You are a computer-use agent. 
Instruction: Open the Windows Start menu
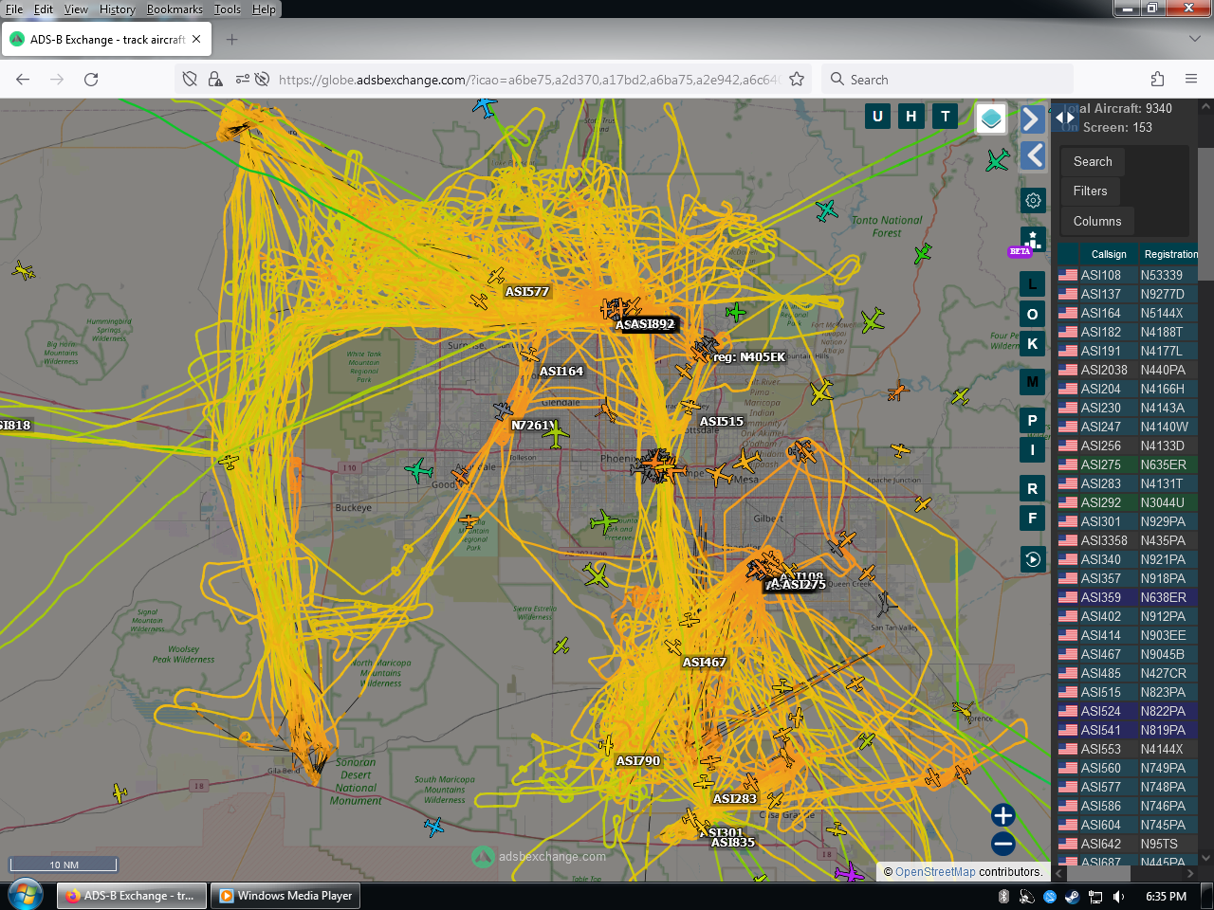[x=25, y=896]
